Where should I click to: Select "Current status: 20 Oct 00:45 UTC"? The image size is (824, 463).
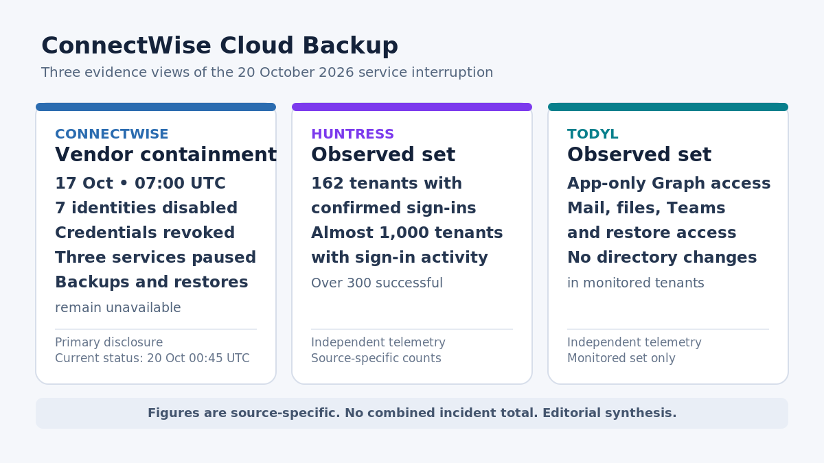[152, 358]
